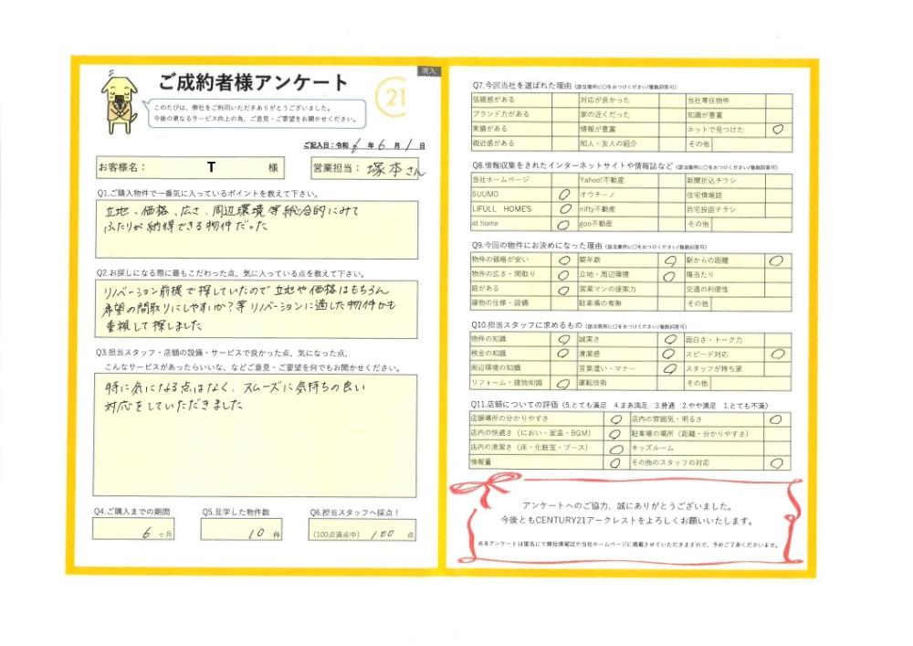Click the Q3 large comment box
This screenshot has height=646, width=913.
pos(255,435)
